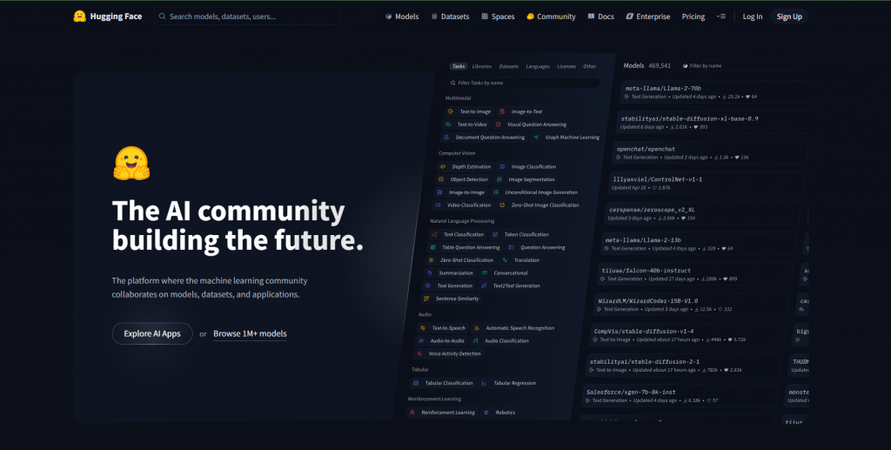This screenshot has width=891, height=450.
Task: Select the Image-to-Text task chip
Action: [521, 112]
